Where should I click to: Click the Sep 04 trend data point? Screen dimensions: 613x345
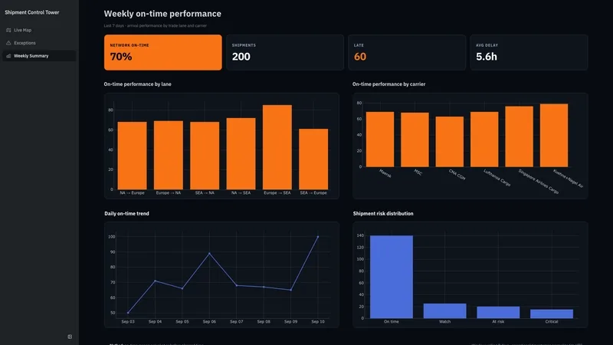(x=156, y=281)
